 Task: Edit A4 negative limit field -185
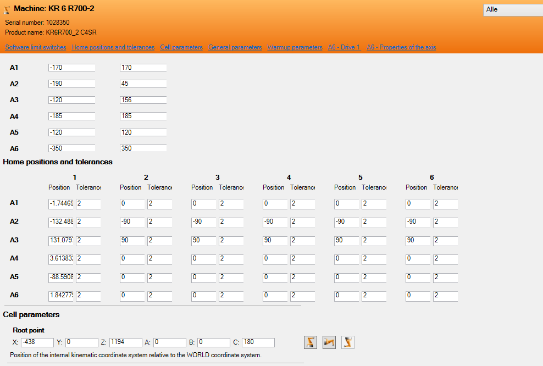71,116
